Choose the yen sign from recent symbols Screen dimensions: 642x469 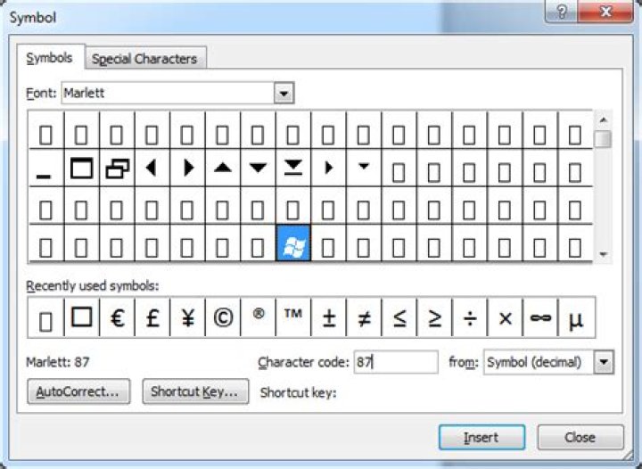[187, 317]
